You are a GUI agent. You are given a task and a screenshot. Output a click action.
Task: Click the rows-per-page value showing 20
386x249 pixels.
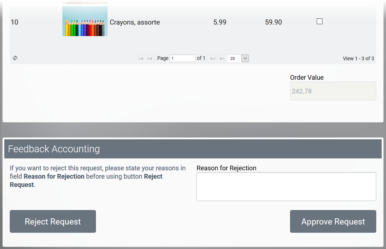[x=233, y=58]
